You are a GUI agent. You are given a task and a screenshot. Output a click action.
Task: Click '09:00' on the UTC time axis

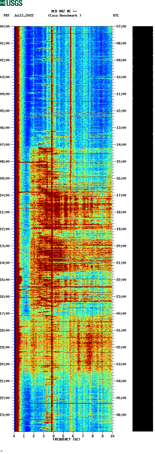tap(121, 60)
